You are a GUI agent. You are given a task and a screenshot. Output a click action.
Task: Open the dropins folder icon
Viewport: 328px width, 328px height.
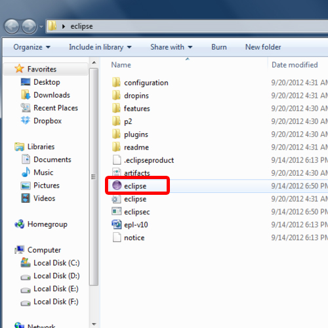point(116,95)
